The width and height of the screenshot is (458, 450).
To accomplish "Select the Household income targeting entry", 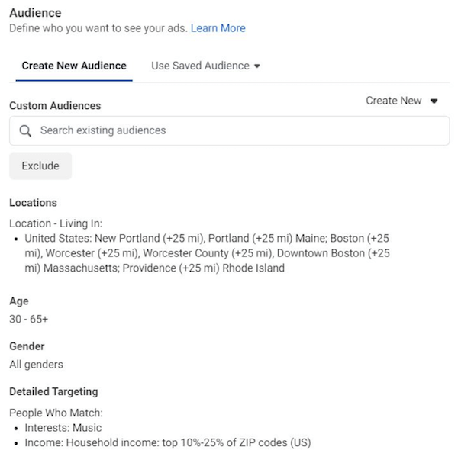I will (x=167, y=442).
